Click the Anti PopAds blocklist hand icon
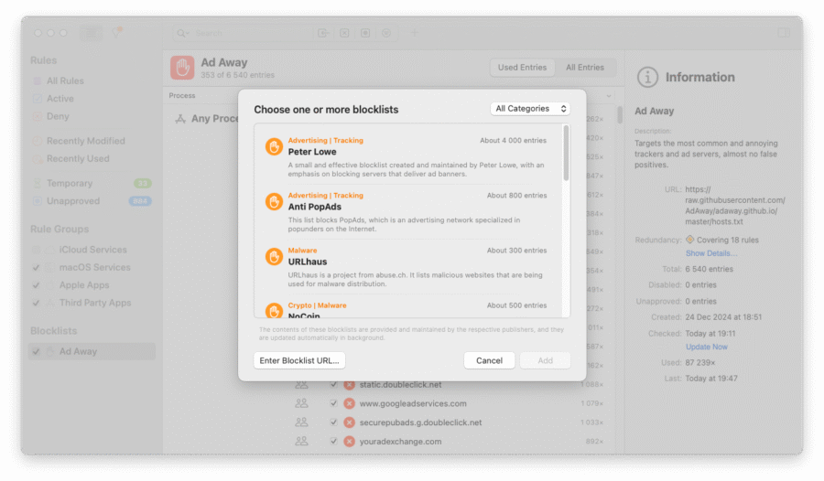 pos(273,201)
